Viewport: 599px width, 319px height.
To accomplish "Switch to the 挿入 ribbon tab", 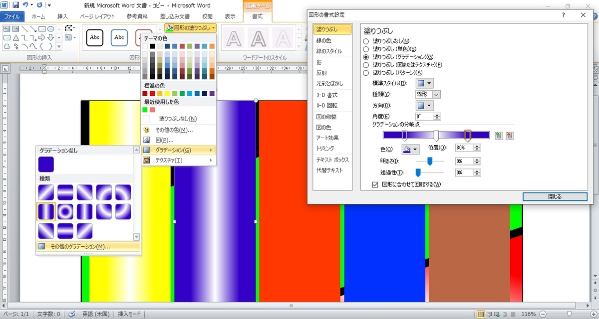I will tap(62, 16).
